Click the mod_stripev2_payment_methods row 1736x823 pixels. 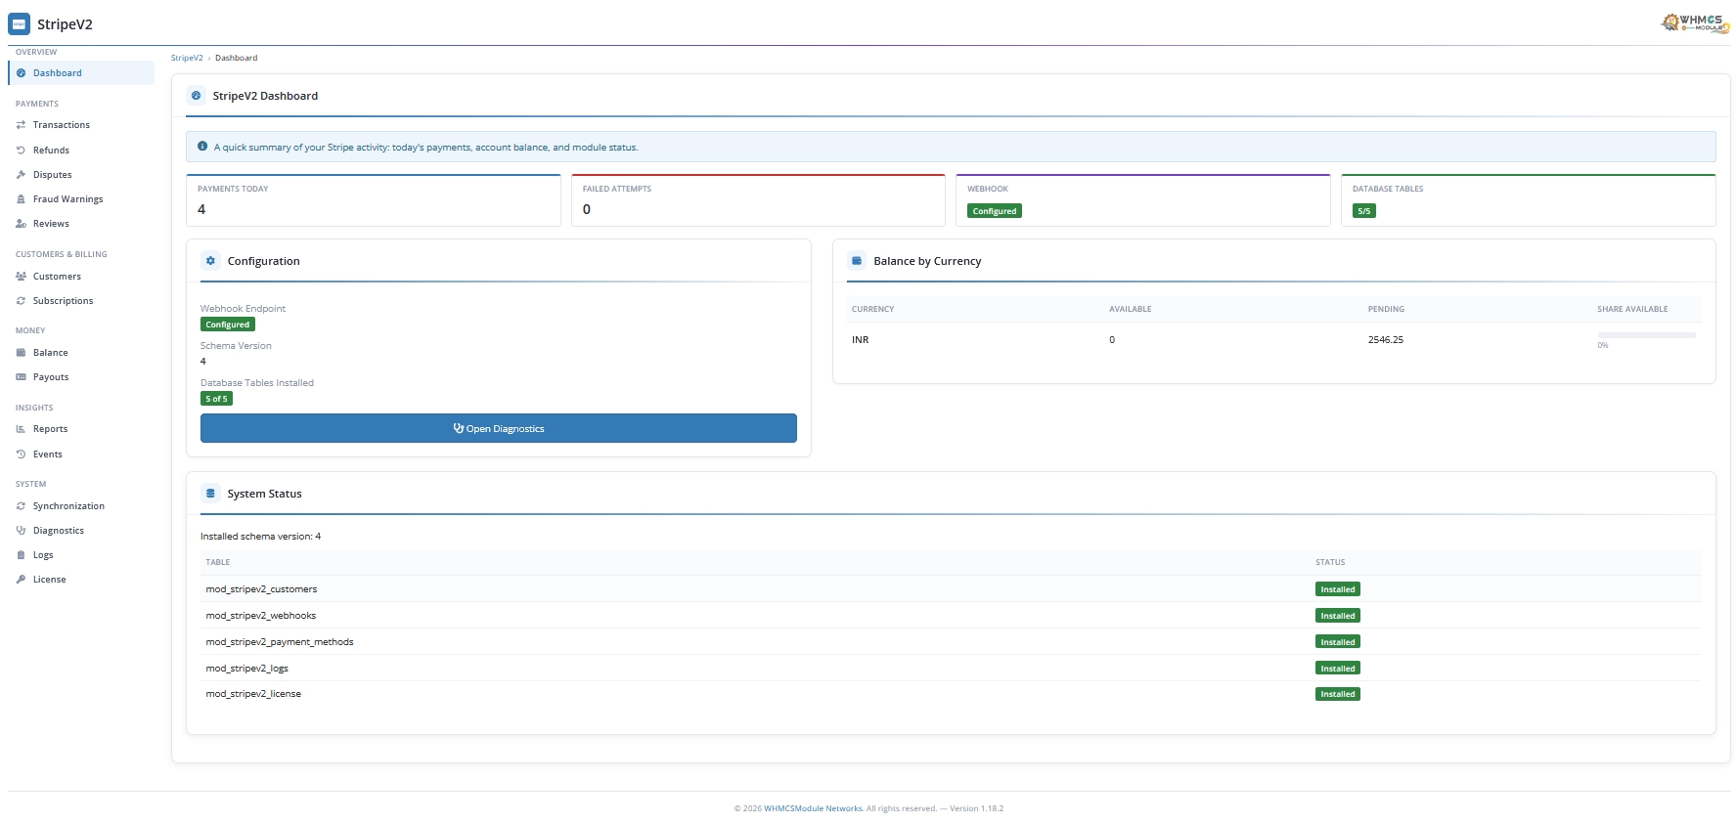point(951,642)
